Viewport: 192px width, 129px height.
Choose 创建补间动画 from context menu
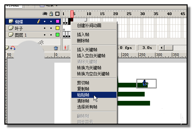coord(89,25)
